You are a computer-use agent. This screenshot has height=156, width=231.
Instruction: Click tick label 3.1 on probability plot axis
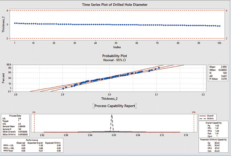(156, 95)
